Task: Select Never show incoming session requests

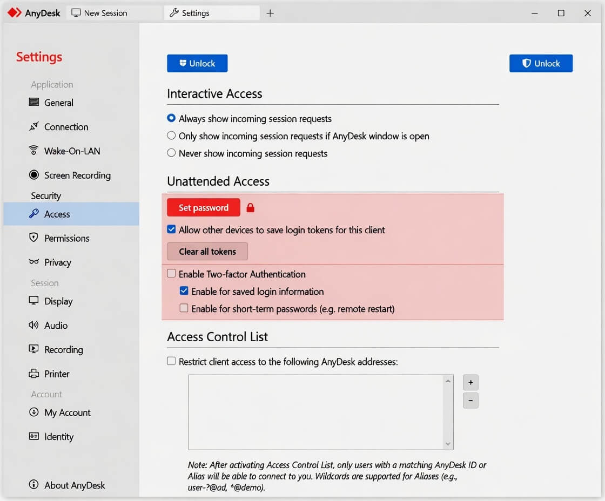Action: click(171, 153)
